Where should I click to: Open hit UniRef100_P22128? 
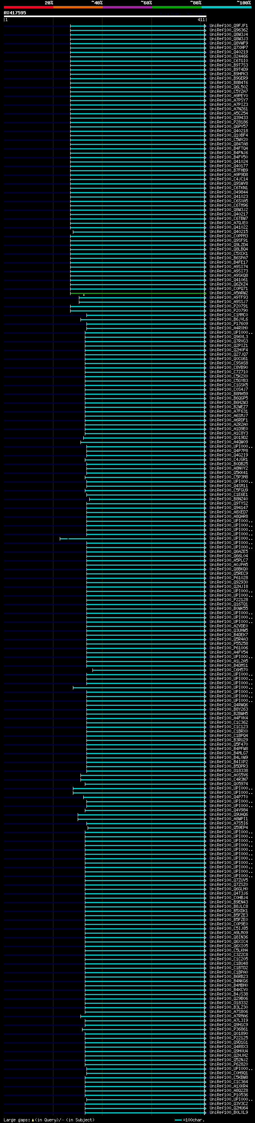(x=229, y=600)
